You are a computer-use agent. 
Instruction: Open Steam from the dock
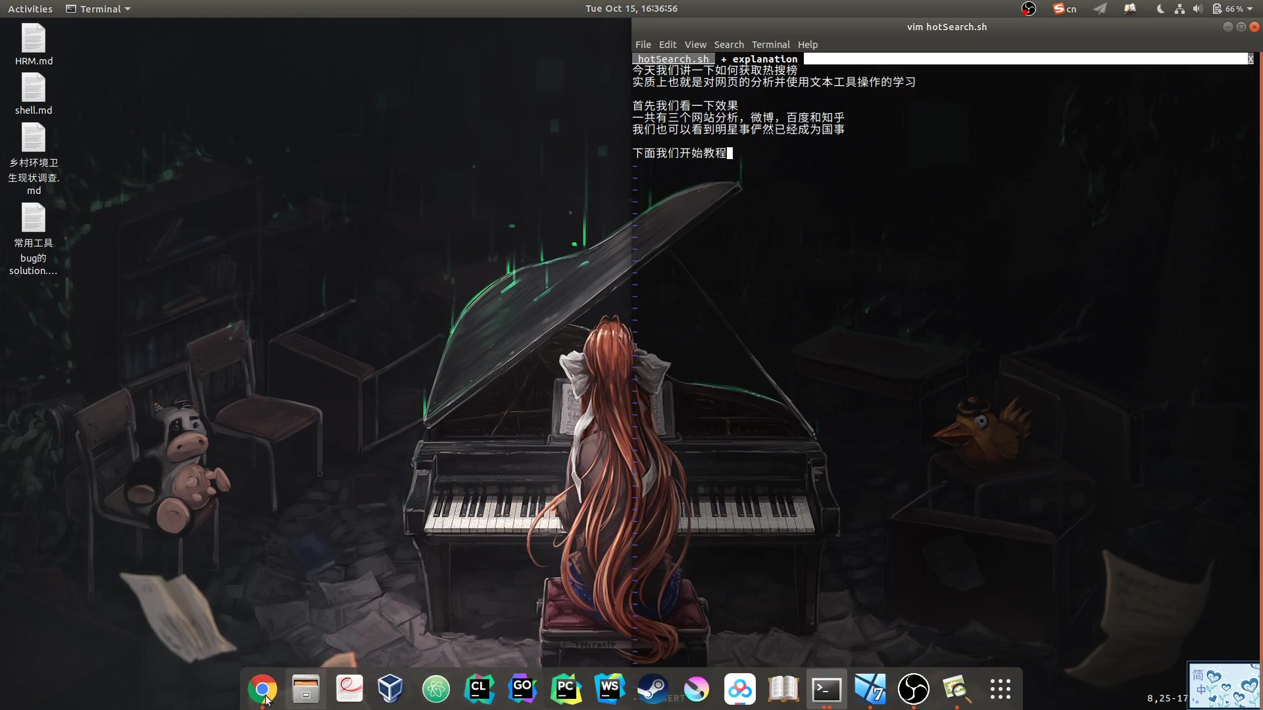[x=653, y=689]
